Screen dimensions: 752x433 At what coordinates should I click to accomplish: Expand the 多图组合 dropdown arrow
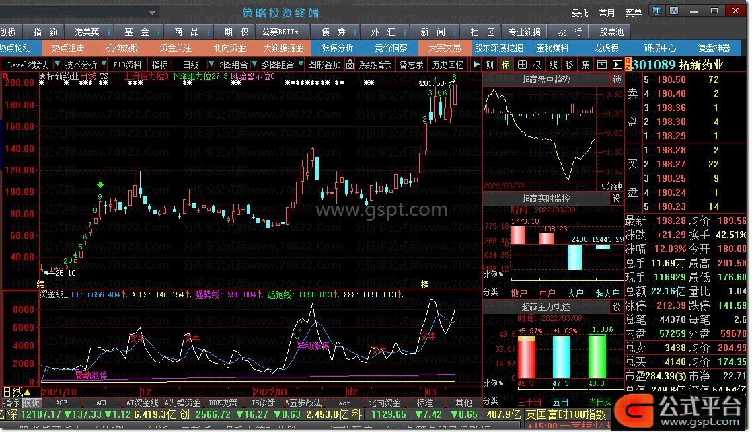[301, 64]
